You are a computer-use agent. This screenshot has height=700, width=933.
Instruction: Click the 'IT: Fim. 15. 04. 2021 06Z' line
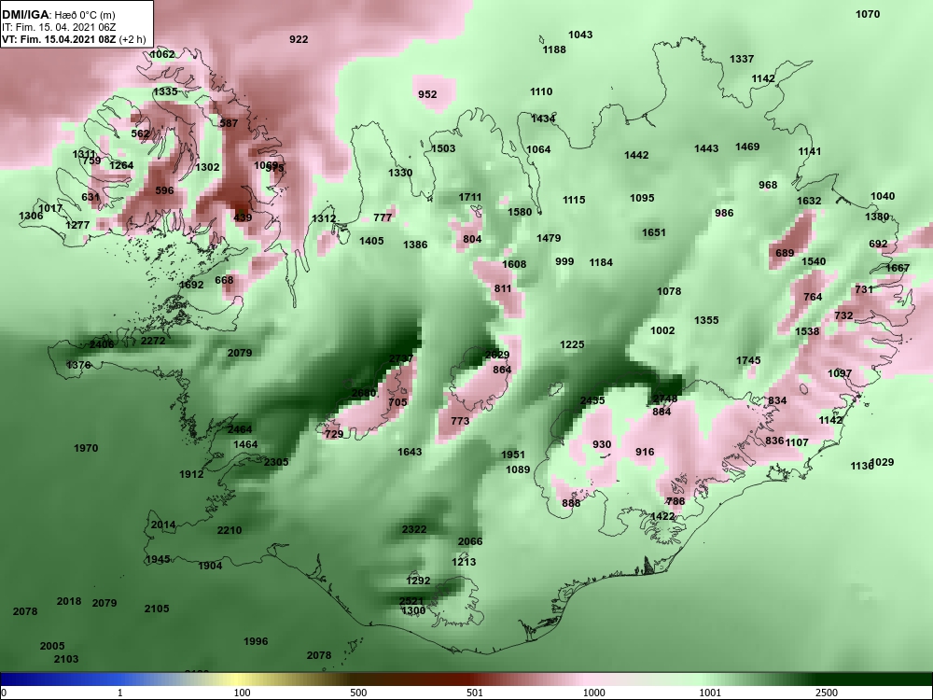point(58,27)
